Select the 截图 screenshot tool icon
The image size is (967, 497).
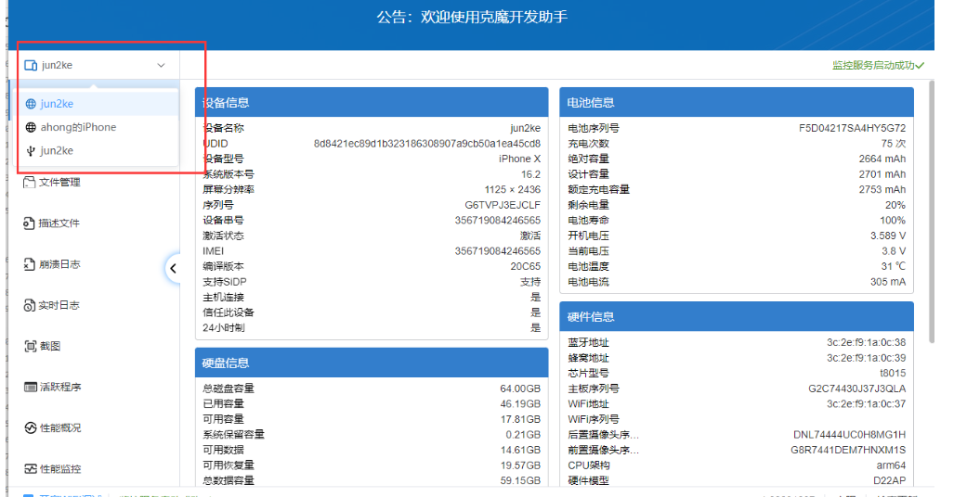point(31,346)
